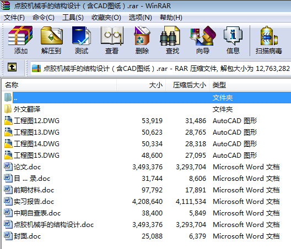Open the 向导 (Wizard) toolbar icon
This screenshot has height=249, width=291.
tap(203, 36)
